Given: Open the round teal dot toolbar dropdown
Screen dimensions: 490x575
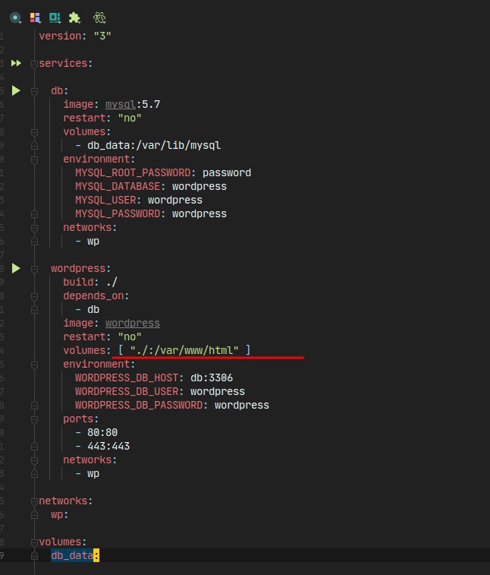Looking at the screenshot, I should (x=15, y=17).
